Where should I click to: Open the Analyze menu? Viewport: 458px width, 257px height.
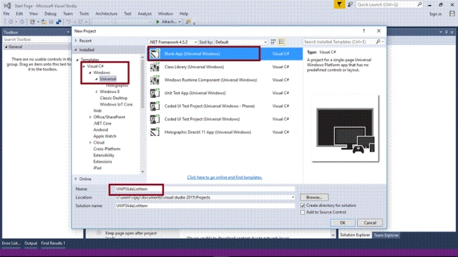(144, 13)
